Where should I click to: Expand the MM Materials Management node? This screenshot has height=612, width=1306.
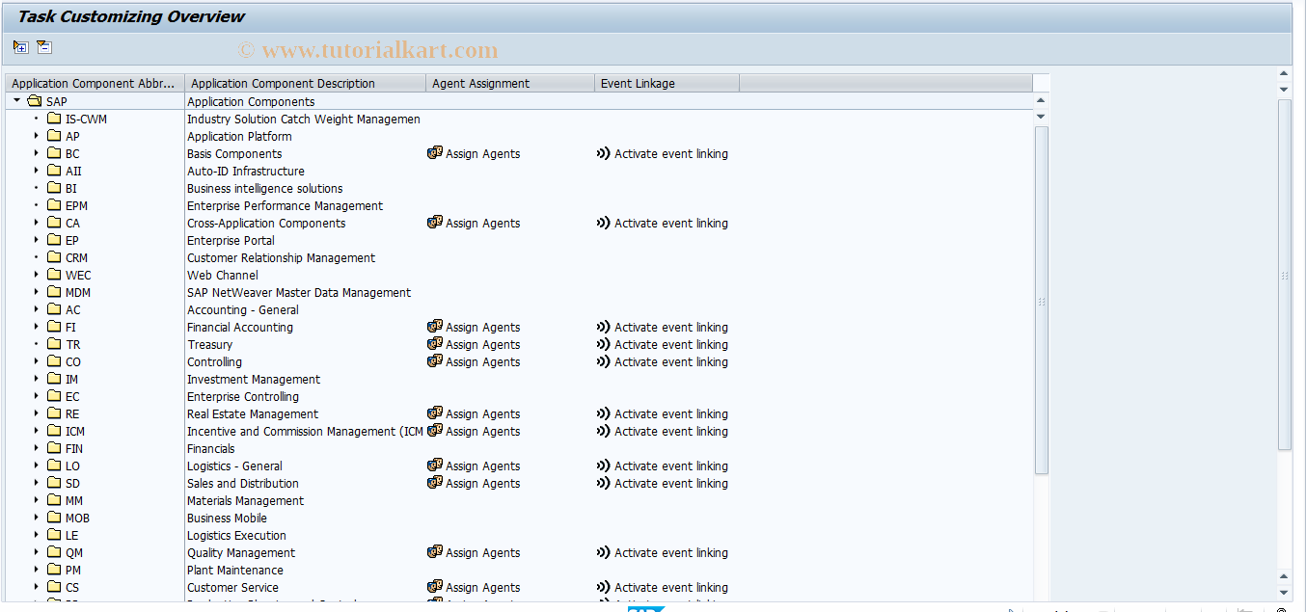click(x=37, y=500)
